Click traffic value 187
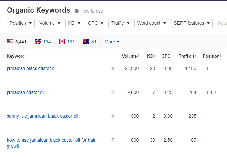Image resolution: width=227 pixels, height=157 pixels. click(192, 140)
